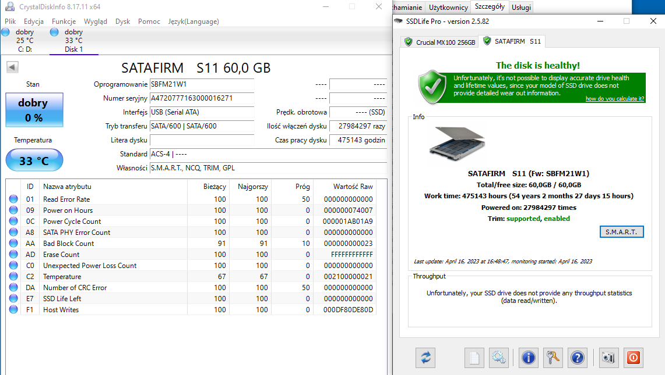This screenshot has height=375, width=665.
Task: Click status orb for Bad Block Count
Action: tap(13, 243)
